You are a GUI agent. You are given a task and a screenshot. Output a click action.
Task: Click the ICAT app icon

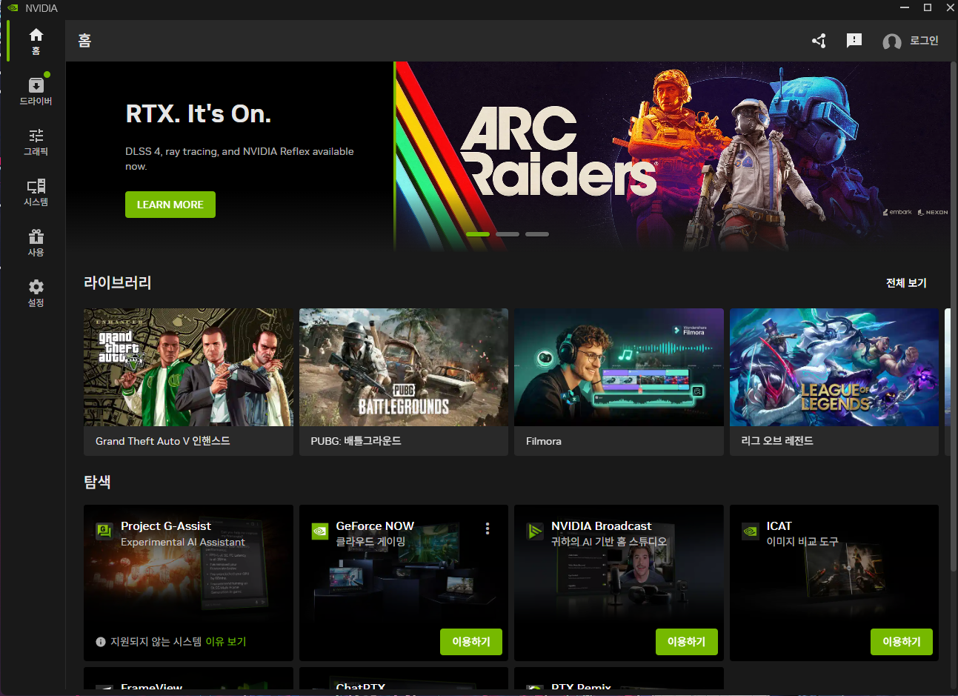coord(751,531)
